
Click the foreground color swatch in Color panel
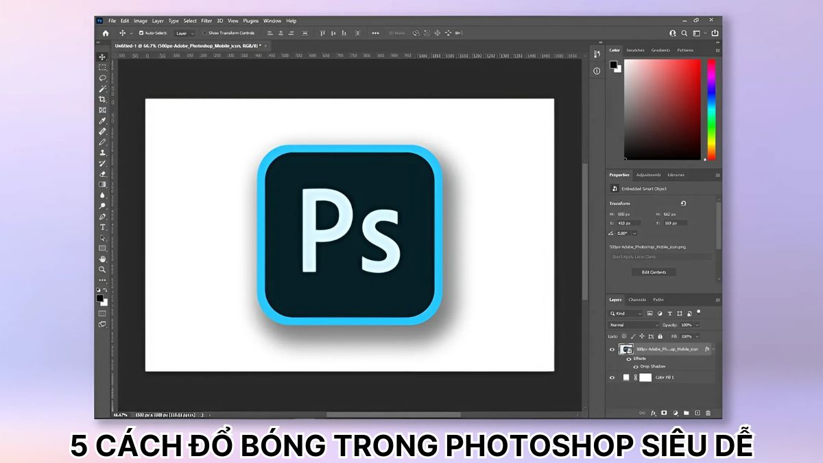pyautogui.click(x=613, y=64)
